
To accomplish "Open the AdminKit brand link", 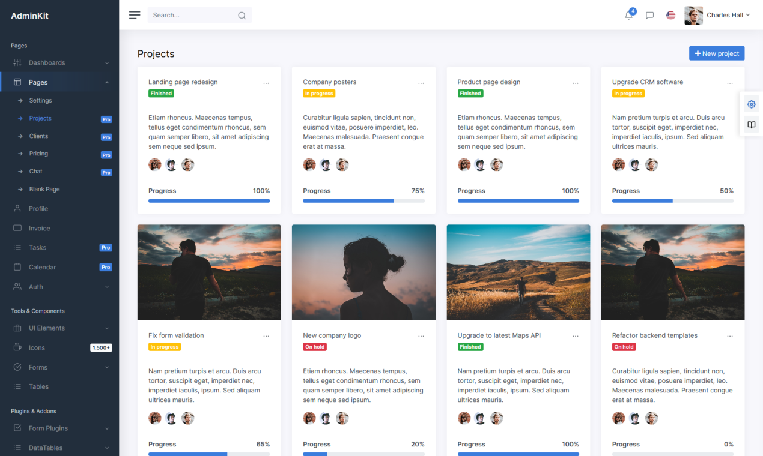I will 30,16.
